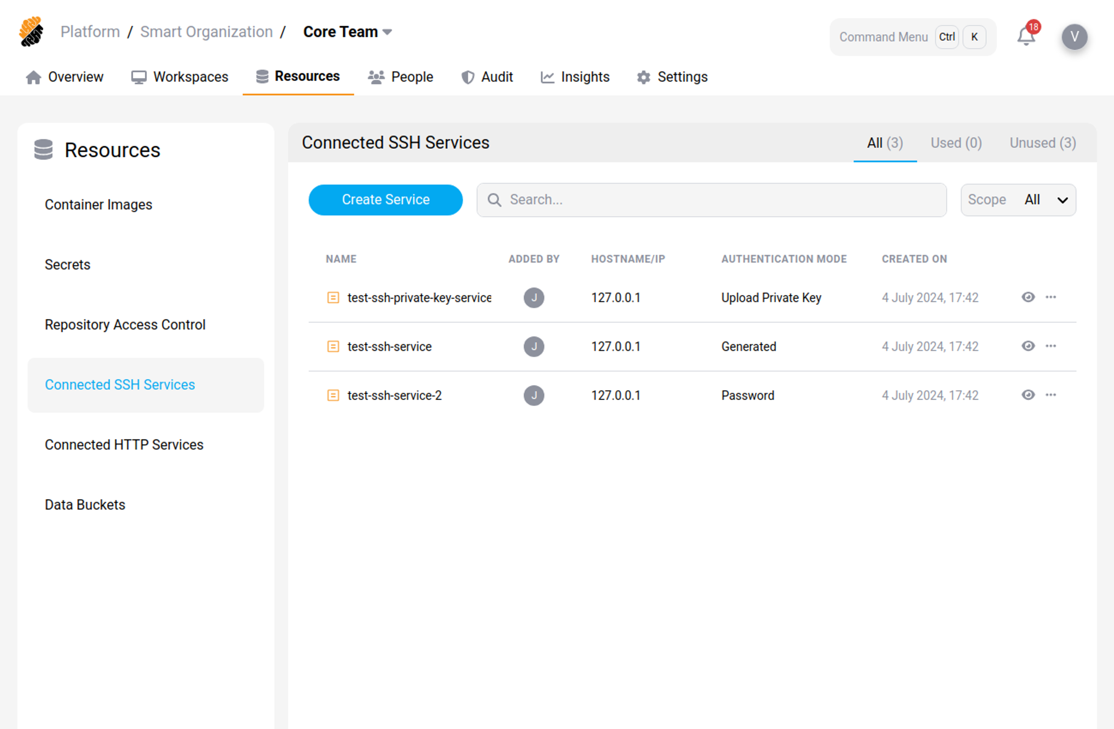Image resolution: width=1114 pixels, height=729 pixels.
Task: Click service icon beside test-ssh-private-key-service
Action: coord(333,298)
